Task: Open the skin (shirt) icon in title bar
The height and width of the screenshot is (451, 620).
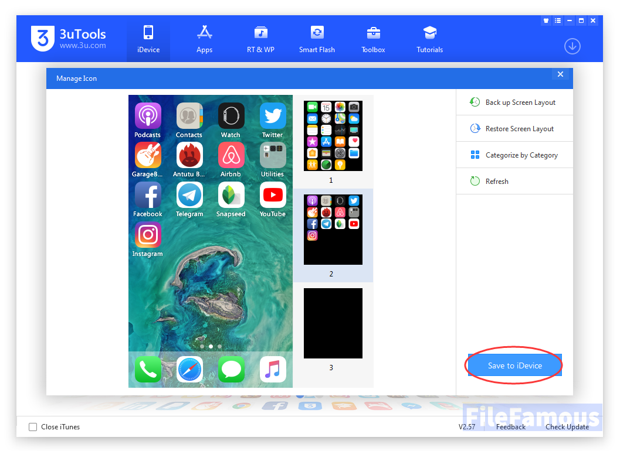Action: pos(546,20)
